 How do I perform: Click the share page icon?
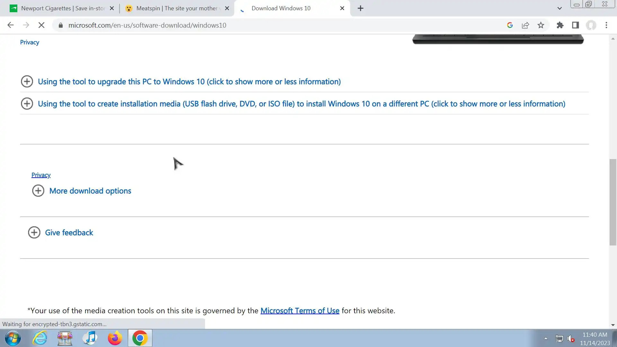point(525,25)
